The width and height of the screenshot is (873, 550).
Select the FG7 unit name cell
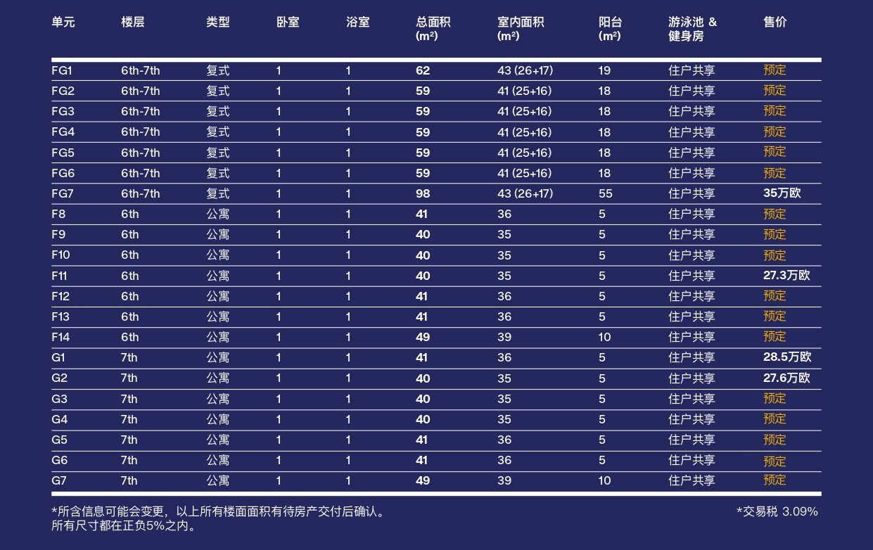[x=63, y=193]
